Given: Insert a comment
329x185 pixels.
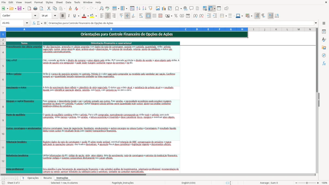Looking at the screenshot, I should 191,8.
